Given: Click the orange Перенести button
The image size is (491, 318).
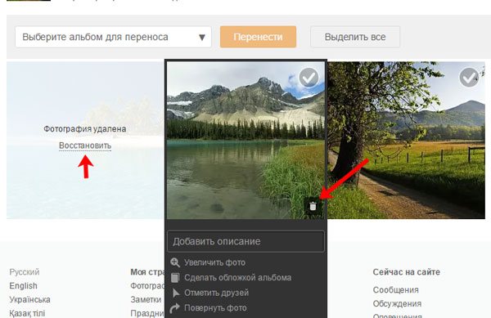Looking at the screenshot, I should (258, 37).
